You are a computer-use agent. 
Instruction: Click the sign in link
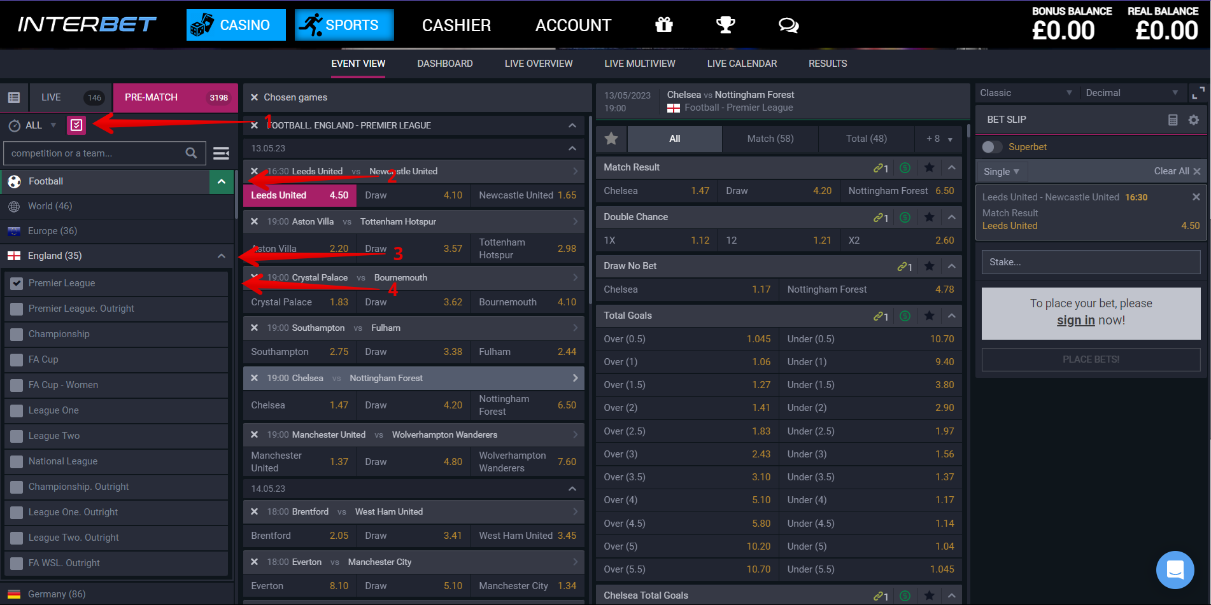[1076, 320]
